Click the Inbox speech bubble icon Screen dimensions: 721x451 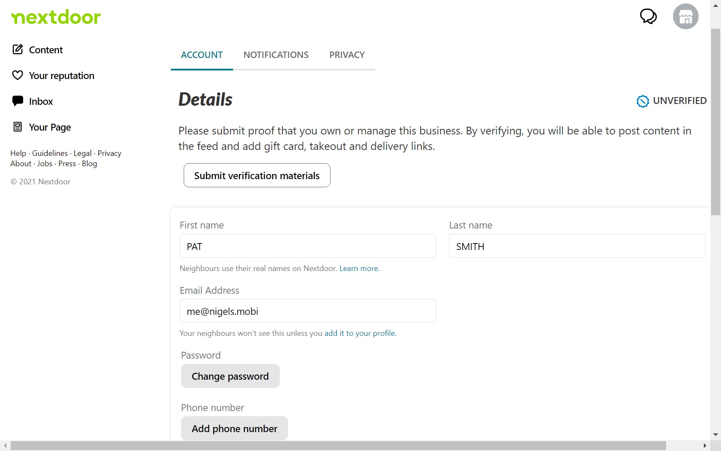click(18, 101)
